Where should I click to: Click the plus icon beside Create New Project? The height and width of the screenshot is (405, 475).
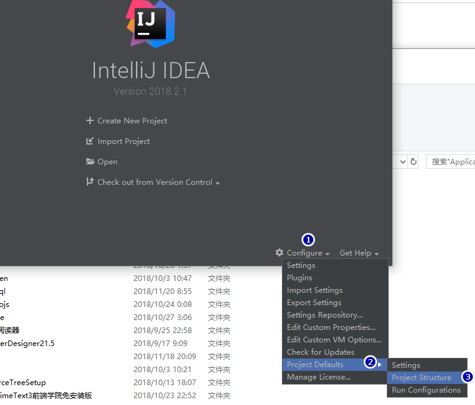tap(89, 120)
